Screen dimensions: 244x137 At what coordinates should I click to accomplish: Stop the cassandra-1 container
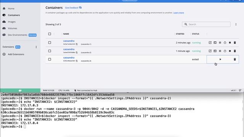[x=230, y=43]
